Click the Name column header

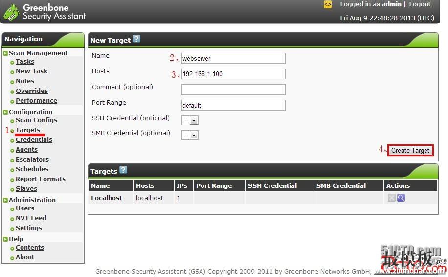111,185
